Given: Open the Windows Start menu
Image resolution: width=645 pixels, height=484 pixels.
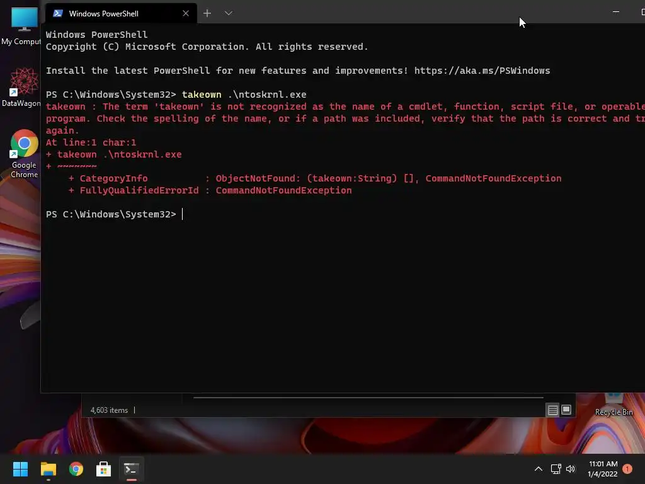Looking at the screenshot, I should (x=20, y=469).
